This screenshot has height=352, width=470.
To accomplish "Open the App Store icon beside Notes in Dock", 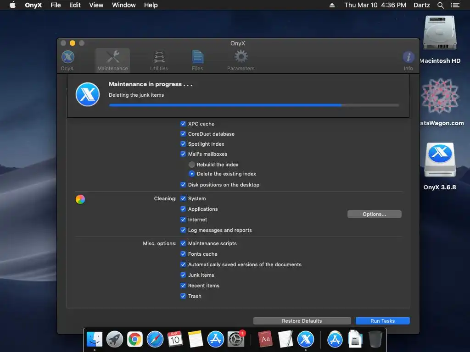I will (x=216, y=340).
